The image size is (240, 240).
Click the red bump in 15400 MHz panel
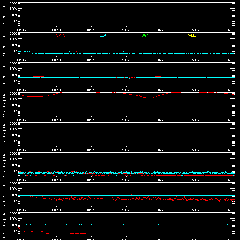pyautogui.click(x=37, y=231)
